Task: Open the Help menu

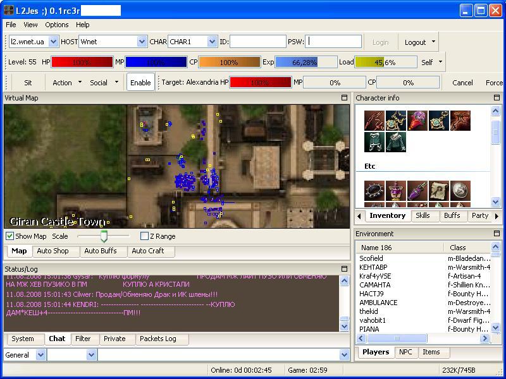Action: click(x=83, y=25)
